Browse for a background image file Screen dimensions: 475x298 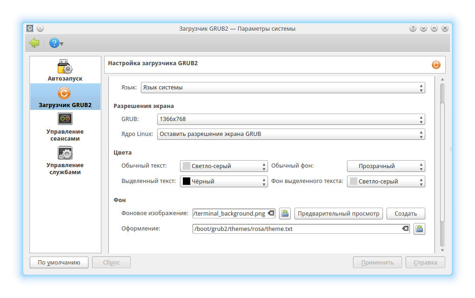click(x=285, y=213)
